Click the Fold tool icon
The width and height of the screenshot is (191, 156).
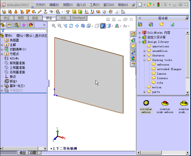92,12
